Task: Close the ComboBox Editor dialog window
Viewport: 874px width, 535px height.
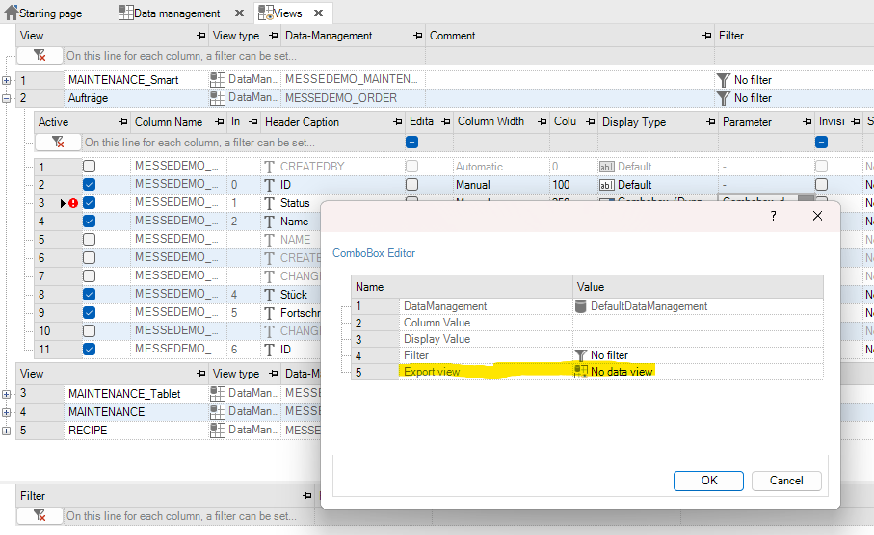Action: coord(818,216)
